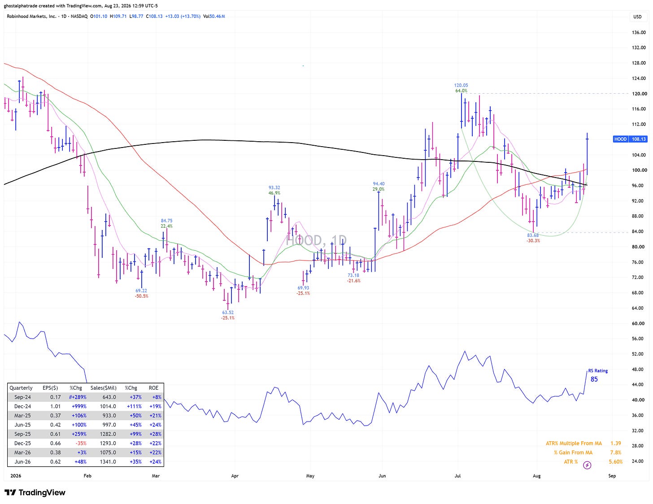Click the 24.00 price axis label
Image resolution: width=653 pixels, height=504 pixels.
(x=639, y=461)
